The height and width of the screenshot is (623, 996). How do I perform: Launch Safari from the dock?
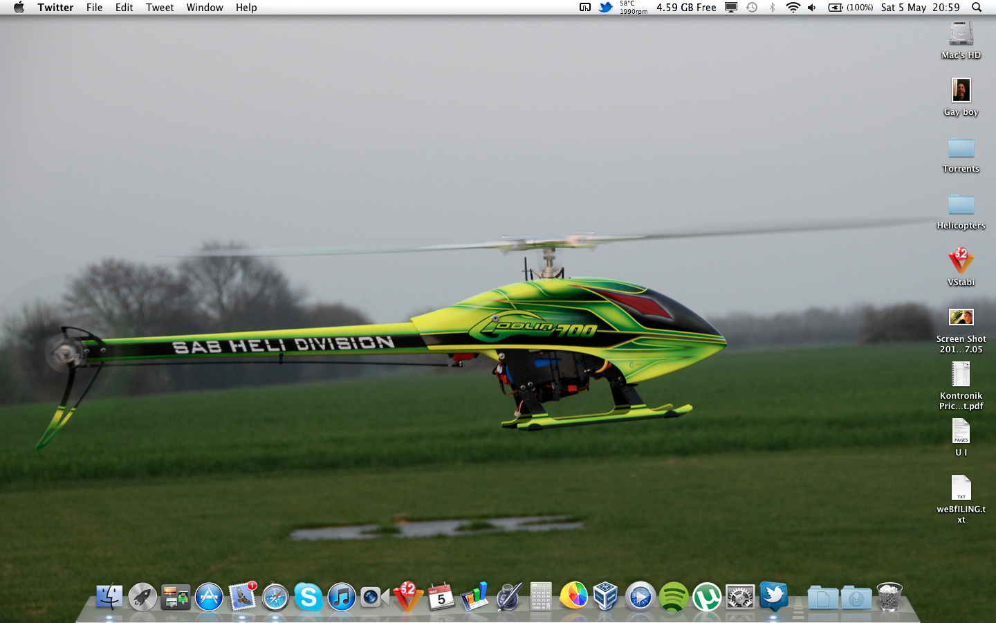[275, 597]
